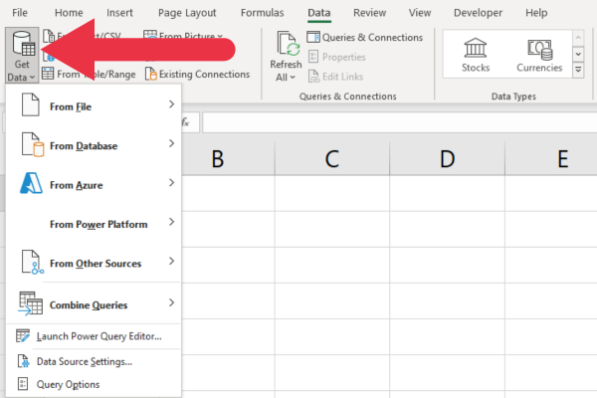Click the Edit Links icon
Screen dimensions: 597x398
pos(313,77)
